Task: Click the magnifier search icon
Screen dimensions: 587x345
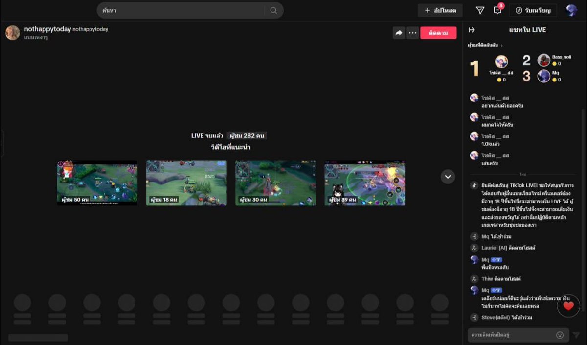Action: (x=273, y=10)
